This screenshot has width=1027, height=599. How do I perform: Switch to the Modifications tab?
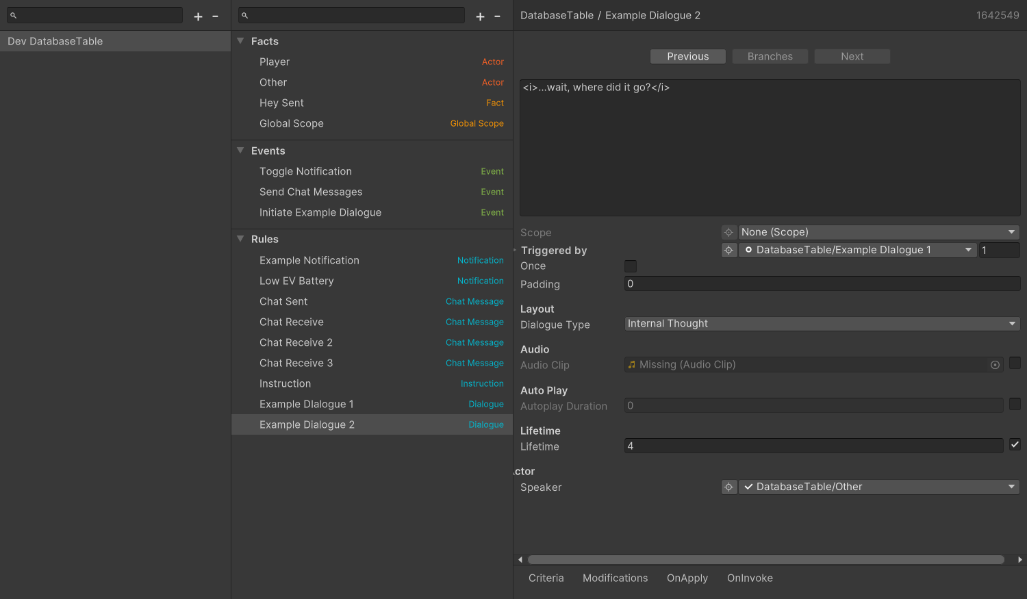tap(616, 578)
